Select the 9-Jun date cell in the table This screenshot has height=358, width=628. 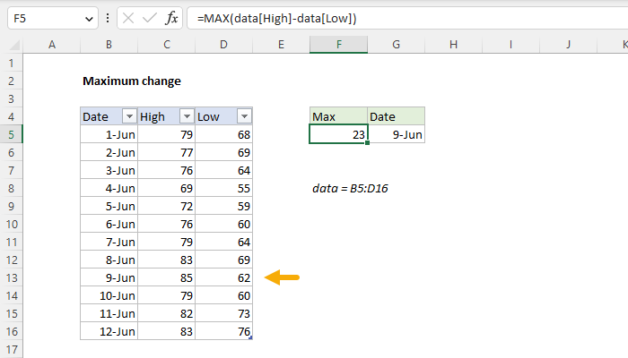[109, 277]
